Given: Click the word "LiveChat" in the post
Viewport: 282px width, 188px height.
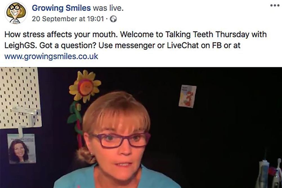Looking at the screenshot, I should click(x=183, y=45).
